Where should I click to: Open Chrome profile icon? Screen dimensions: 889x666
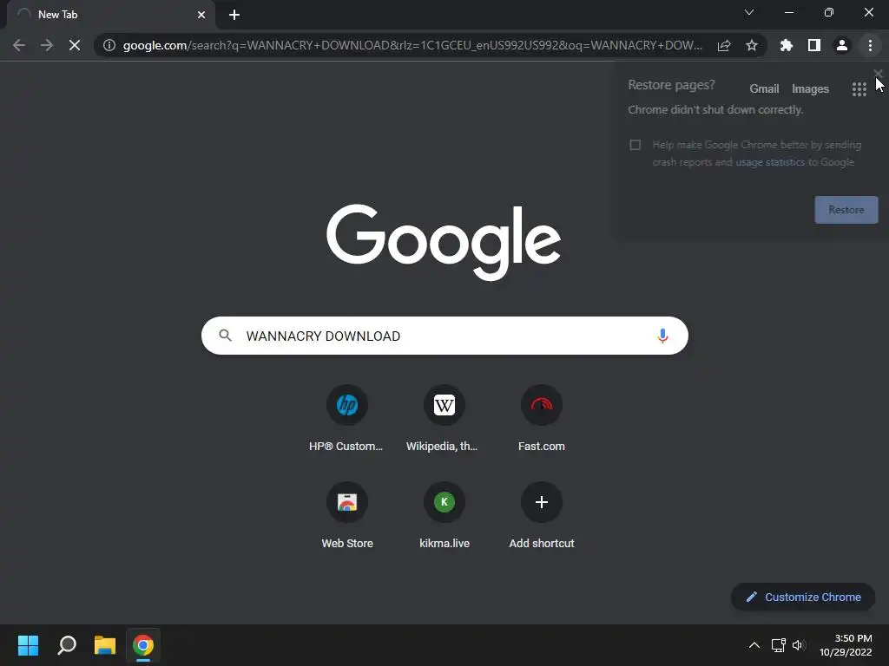tap(842, 45)
